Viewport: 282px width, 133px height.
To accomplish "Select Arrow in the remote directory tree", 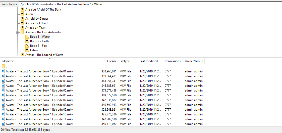I will pos(29,14).
